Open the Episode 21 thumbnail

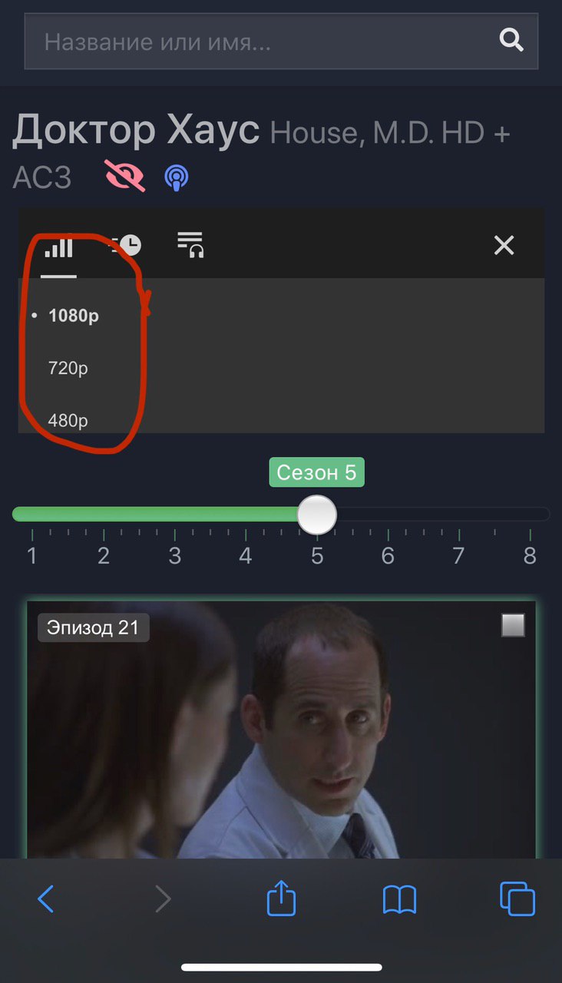(281, 730)
